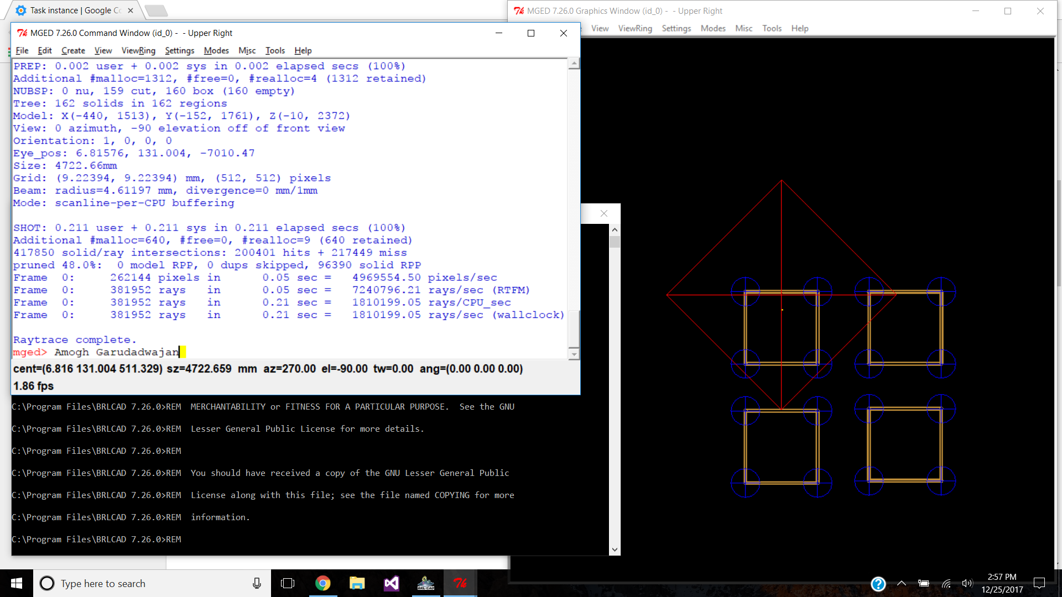Click the MGED Graphics Window title icon

(x=518, y=11)
